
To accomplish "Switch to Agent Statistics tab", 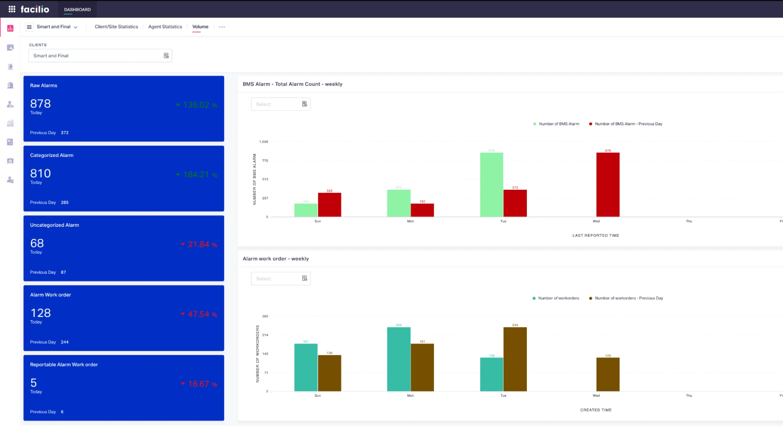I will [x=165, y=27].
